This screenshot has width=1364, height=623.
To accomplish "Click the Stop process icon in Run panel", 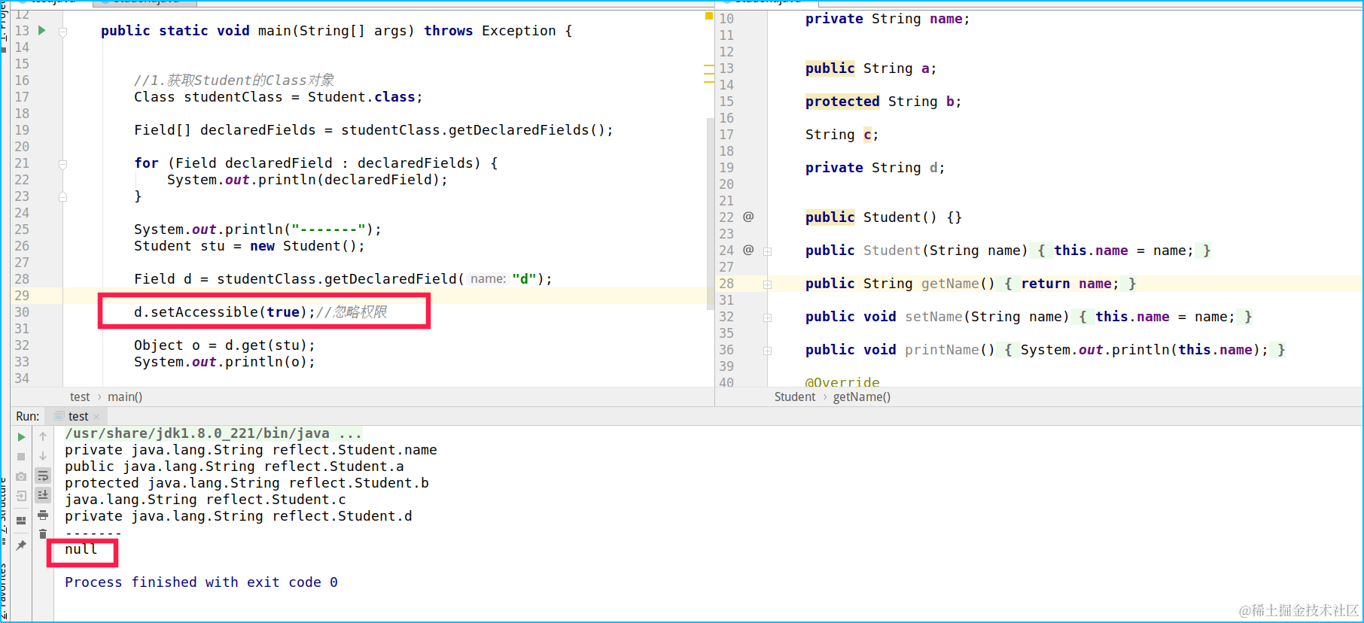I will click(21, 457).
